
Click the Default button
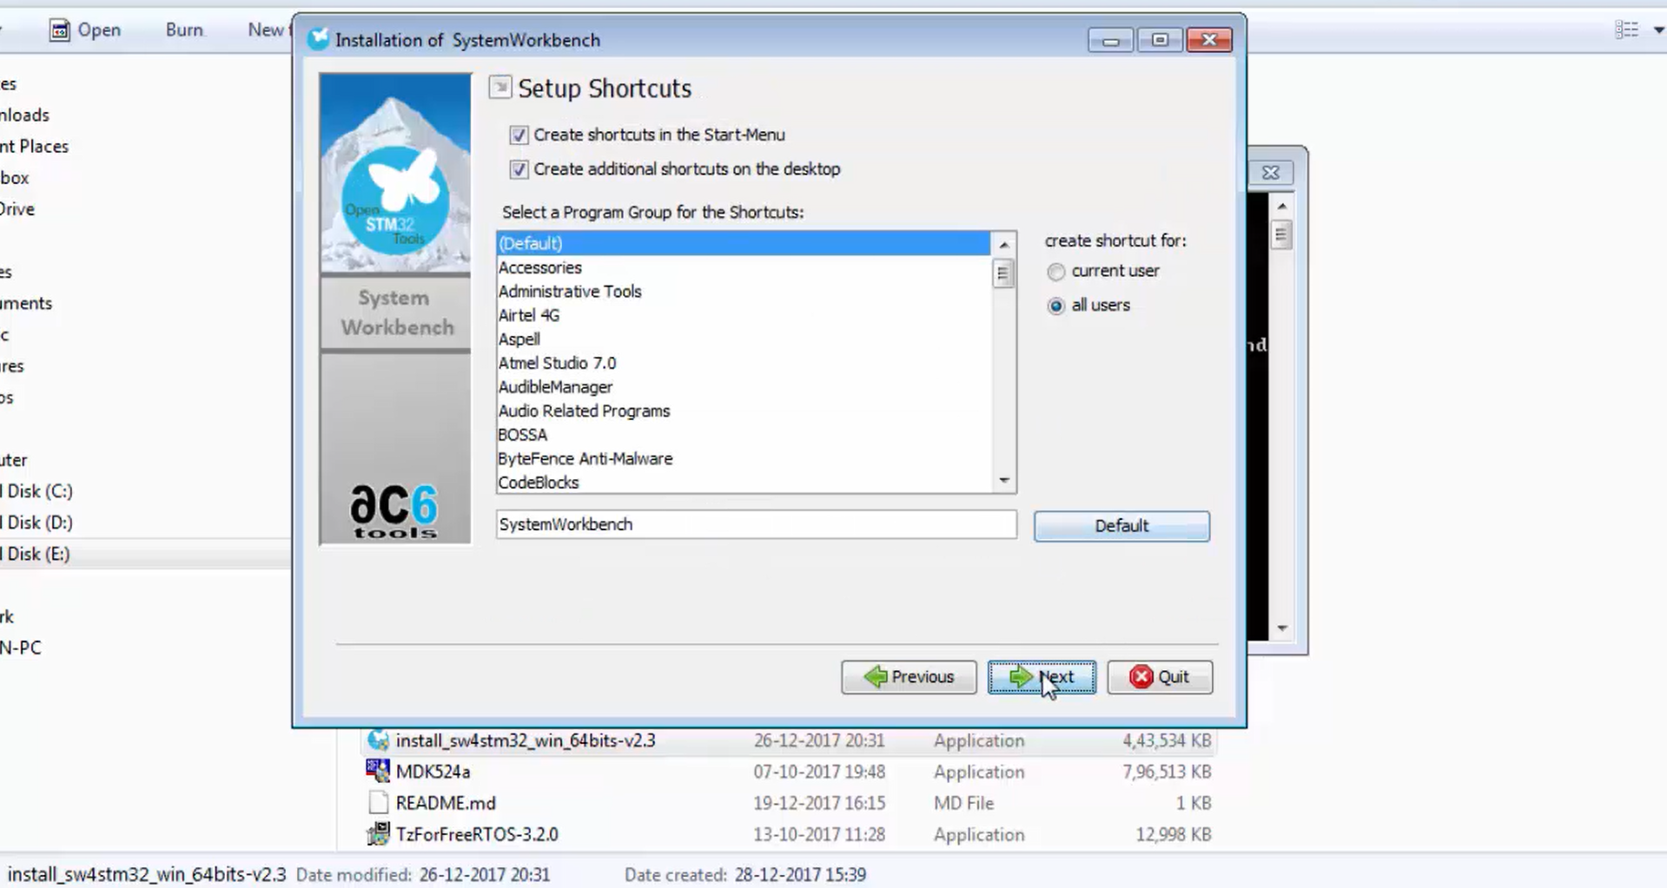[x=1121, y=526]
